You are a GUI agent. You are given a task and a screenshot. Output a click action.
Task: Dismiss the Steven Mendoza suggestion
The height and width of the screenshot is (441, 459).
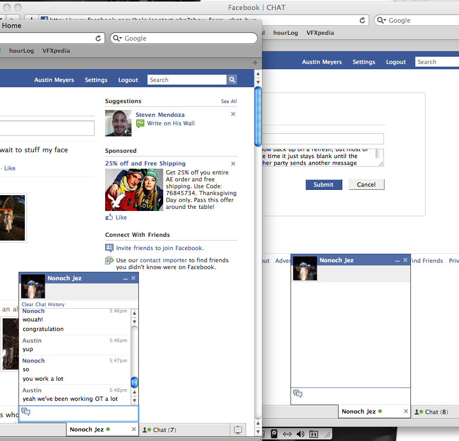233,114
